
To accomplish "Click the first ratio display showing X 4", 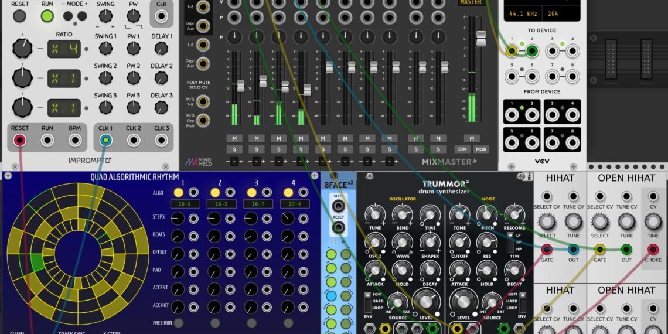I will click(64, 49).
